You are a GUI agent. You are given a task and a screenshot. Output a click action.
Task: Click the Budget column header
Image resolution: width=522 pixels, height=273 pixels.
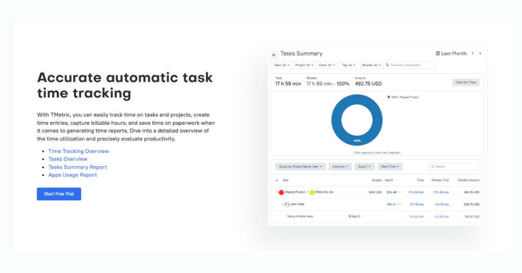point(377,180)
